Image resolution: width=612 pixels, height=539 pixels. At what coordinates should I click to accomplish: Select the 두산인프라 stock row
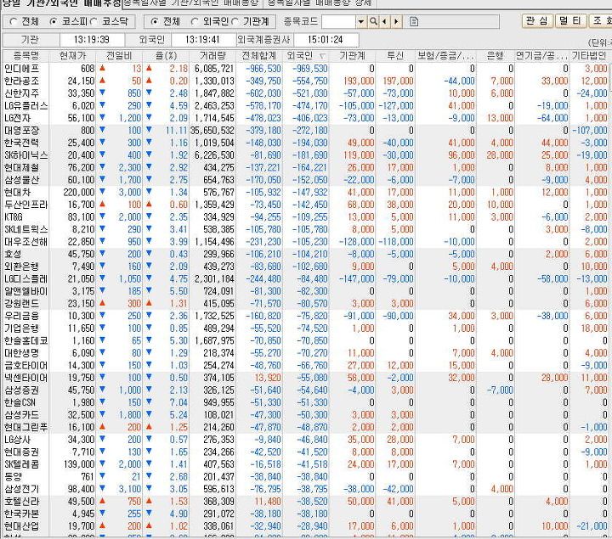pos(306,205)
